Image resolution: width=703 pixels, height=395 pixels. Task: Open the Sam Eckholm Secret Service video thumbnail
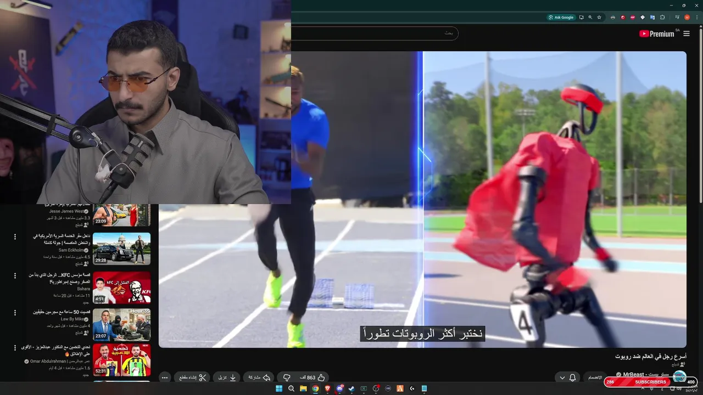click(x=121, y=249)
